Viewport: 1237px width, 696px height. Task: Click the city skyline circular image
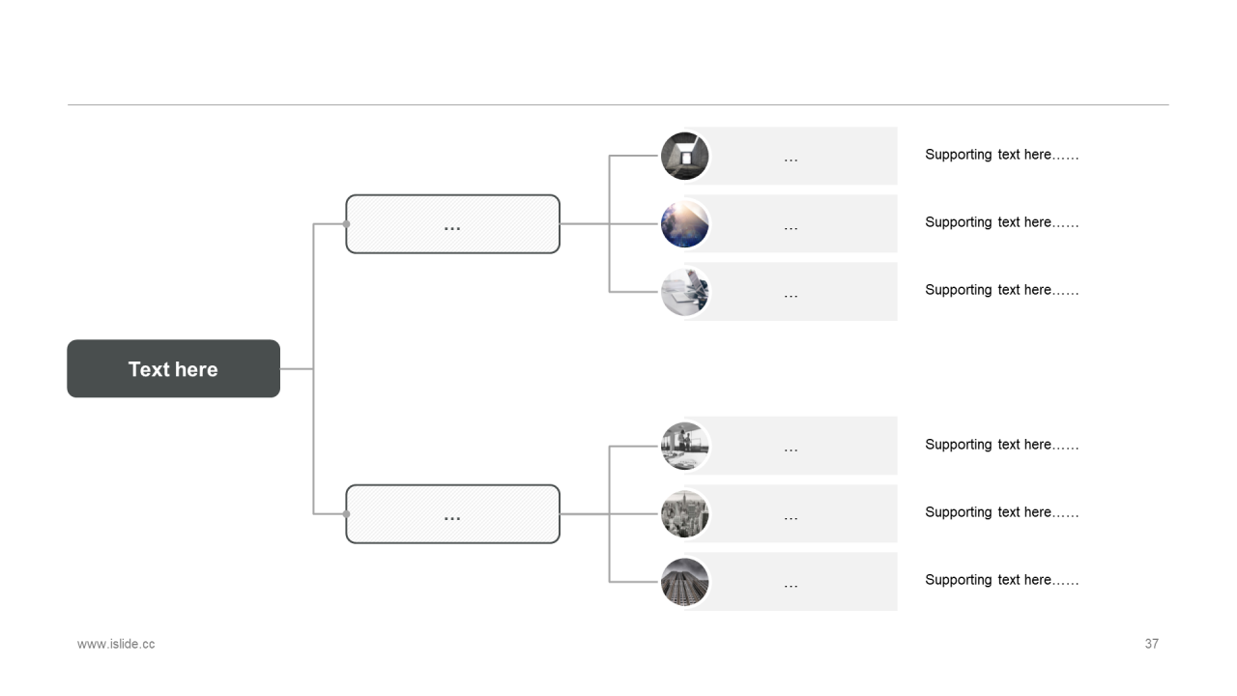pyautogui.click(x=685, y=513)
